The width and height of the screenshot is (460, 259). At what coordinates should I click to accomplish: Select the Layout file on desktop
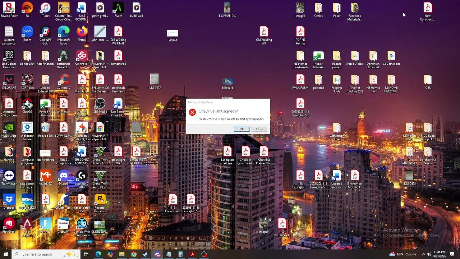(x=173, y=35)
